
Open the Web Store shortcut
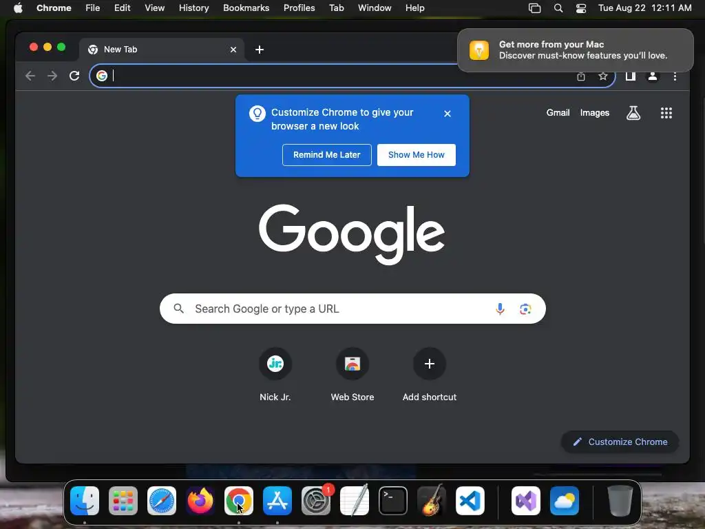pyautogui.click(x=352, y=375)
